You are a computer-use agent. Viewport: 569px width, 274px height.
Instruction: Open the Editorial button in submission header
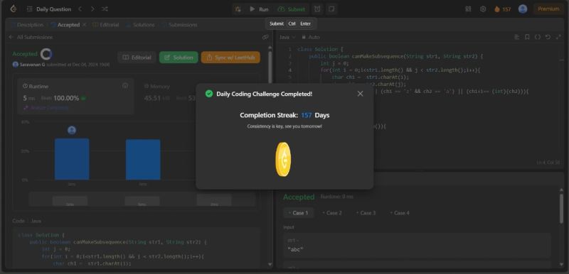137,57
